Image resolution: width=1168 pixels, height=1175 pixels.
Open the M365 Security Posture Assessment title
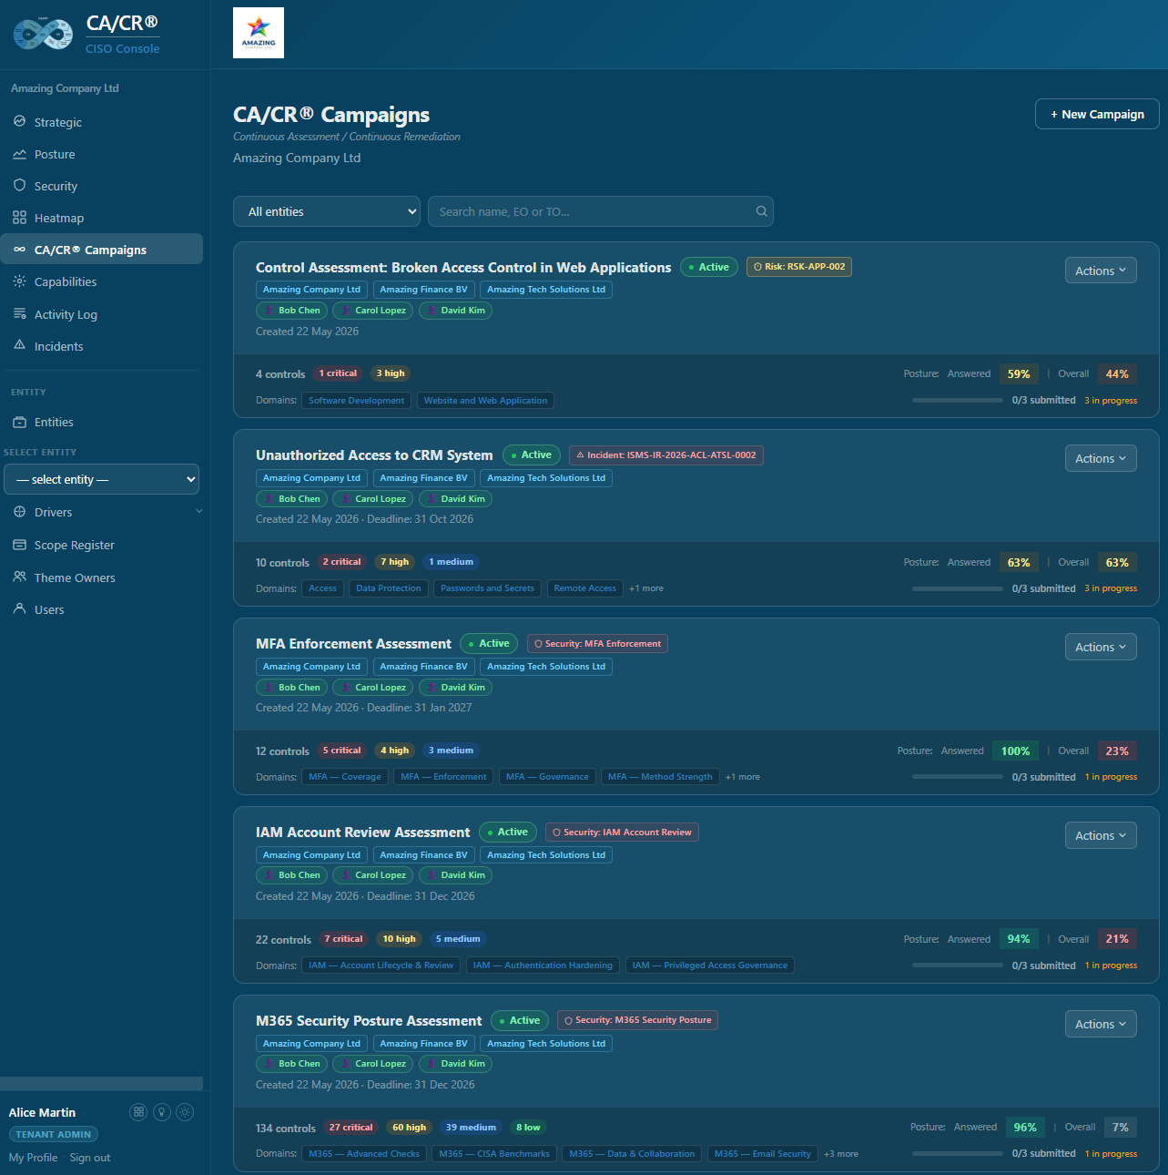coord(369,1021)
